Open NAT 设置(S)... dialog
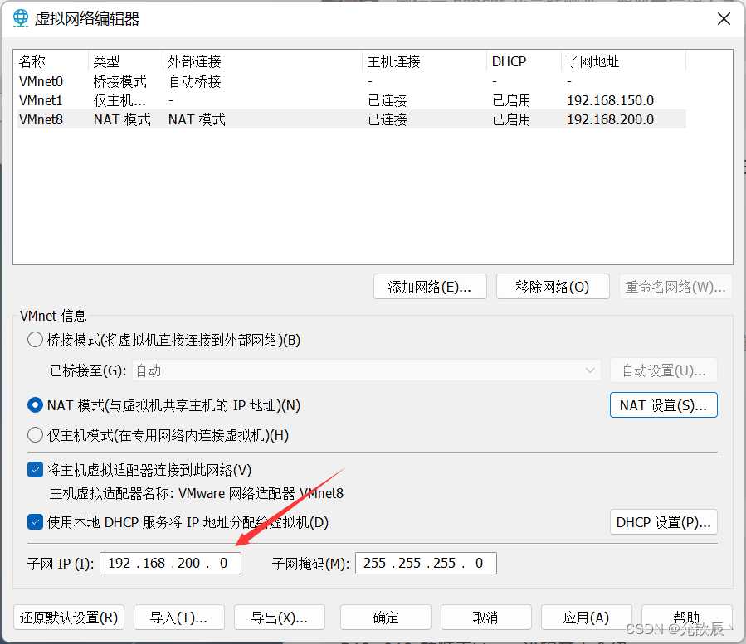 pos(664,405)
